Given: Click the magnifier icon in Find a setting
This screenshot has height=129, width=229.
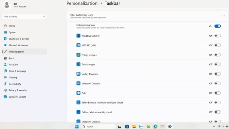Looking at the screenshot, I should (44, 17).
